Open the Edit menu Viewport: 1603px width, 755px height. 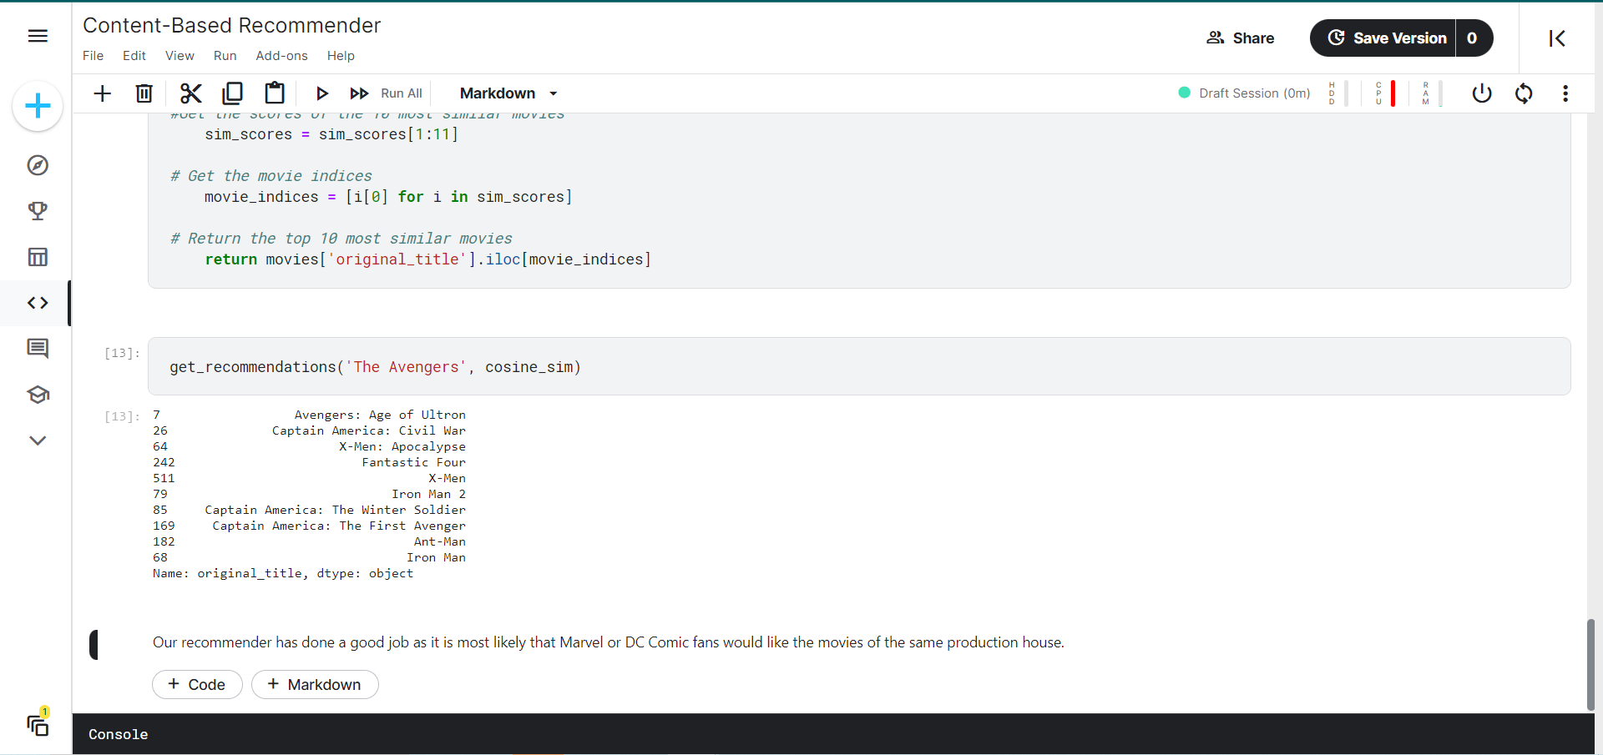[134, 56]
